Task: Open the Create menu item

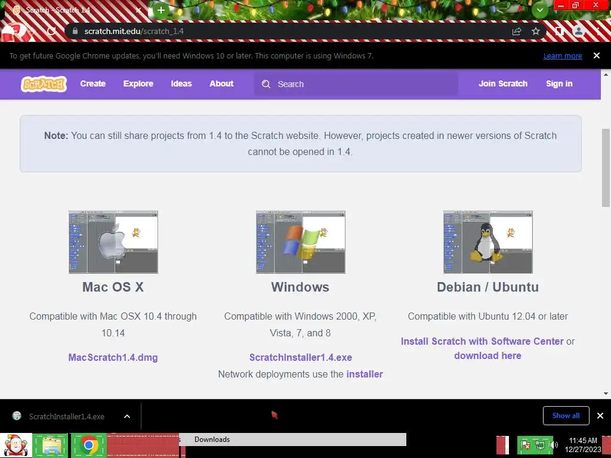Action: 92,83
